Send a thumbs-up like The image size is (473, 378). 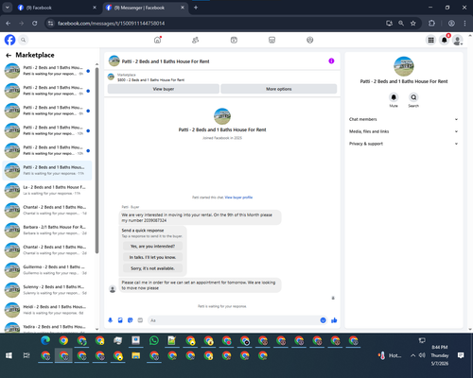coord(334,320)
